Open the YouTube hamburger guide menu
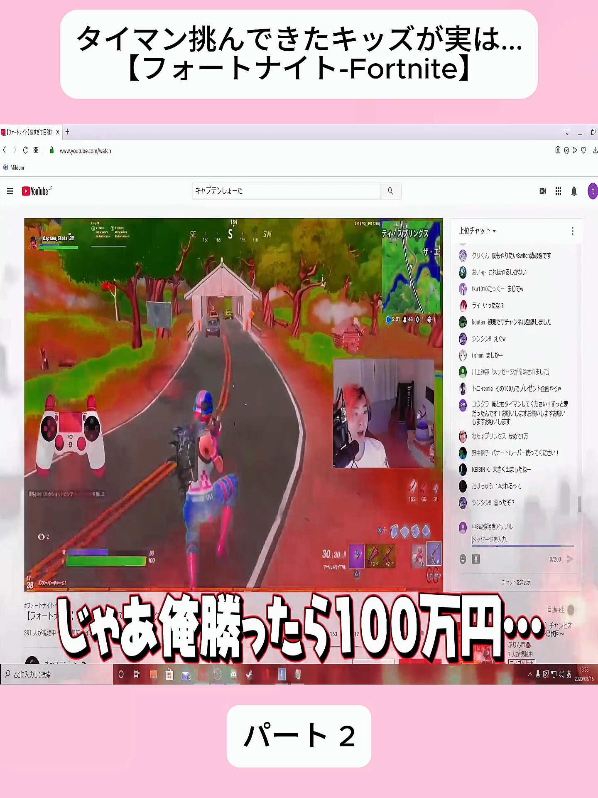598x798 pixels. click(10, 191)
